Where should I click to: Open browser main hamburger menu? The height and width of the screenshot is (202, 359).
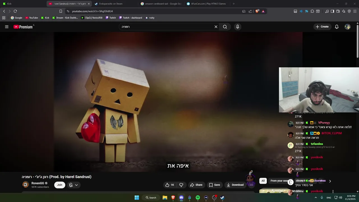coord(355,11)
